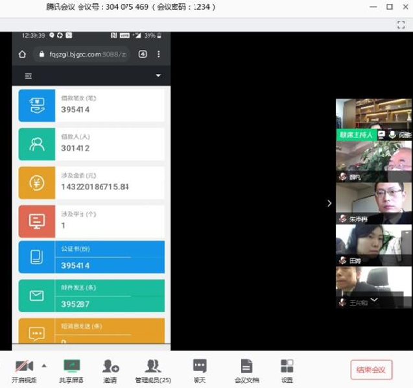Tap the platform monitor icon tile
Image resolution: width=413 pixels, height=388 pixels.
click(37, 222)
